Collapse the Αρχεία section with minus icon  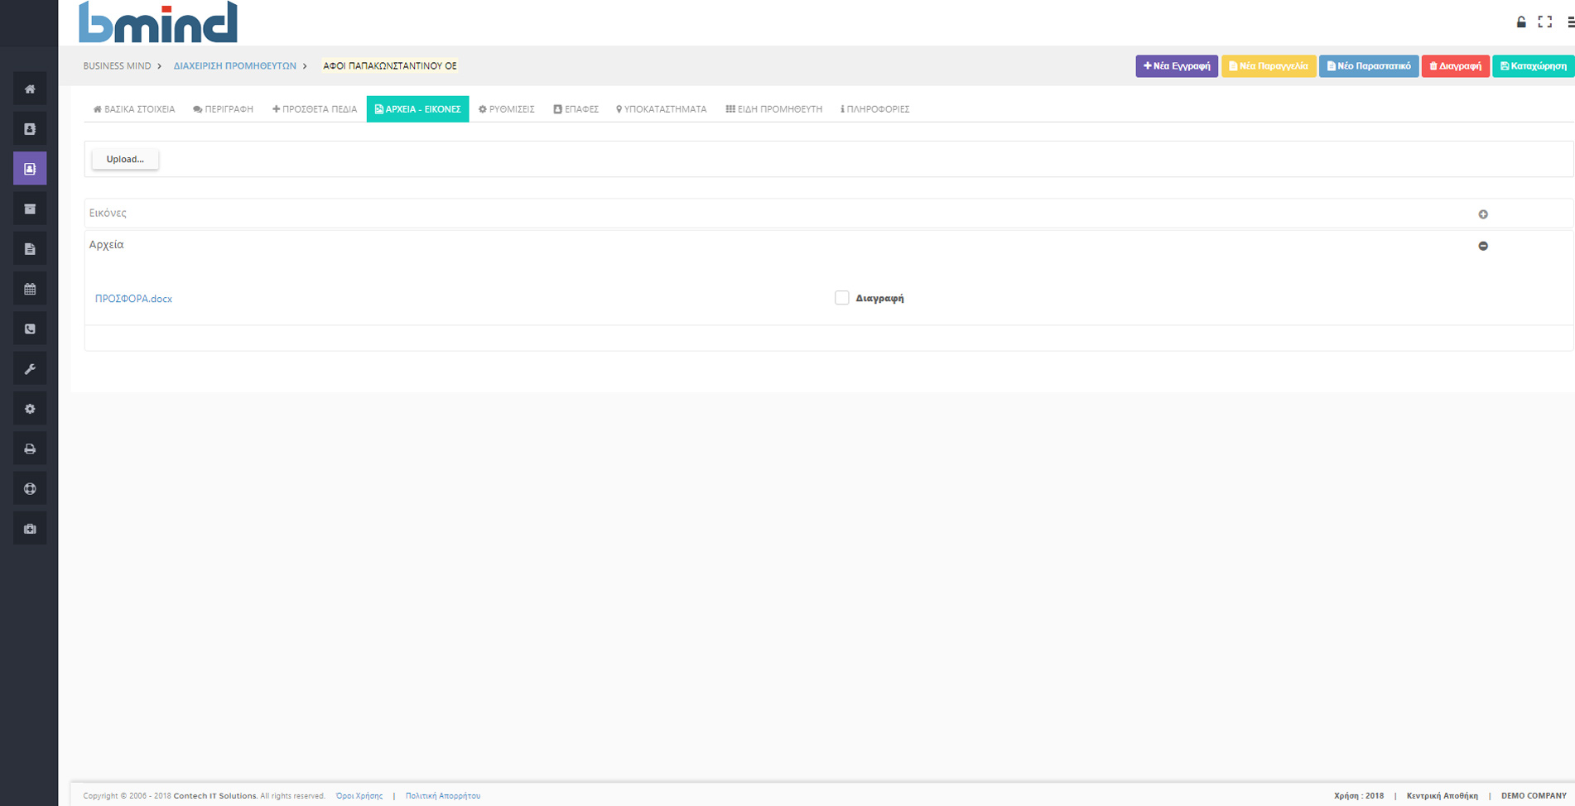1483,246
